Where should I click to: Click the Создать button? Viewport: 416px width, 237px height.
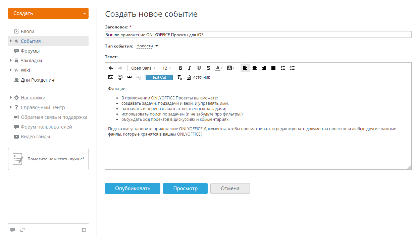48,13
